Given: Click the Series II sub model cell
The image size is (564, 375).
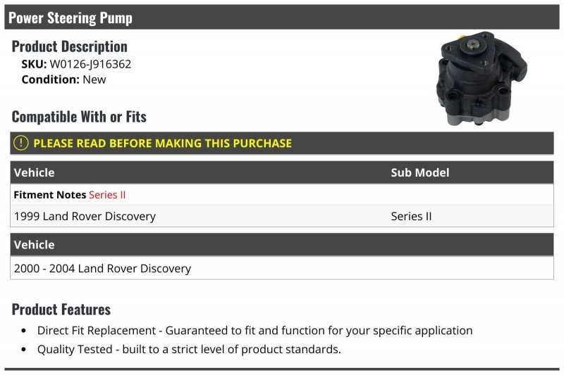Looking at the screenshot, I should click(x=411, y=217).
